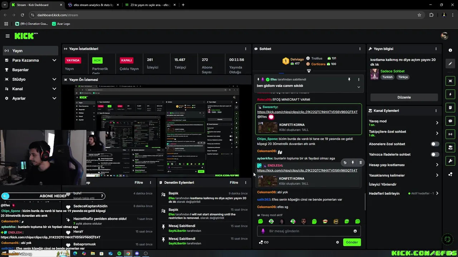
Task: Click the broadcast signal icon on right toolbar
Action: point(450,134)
